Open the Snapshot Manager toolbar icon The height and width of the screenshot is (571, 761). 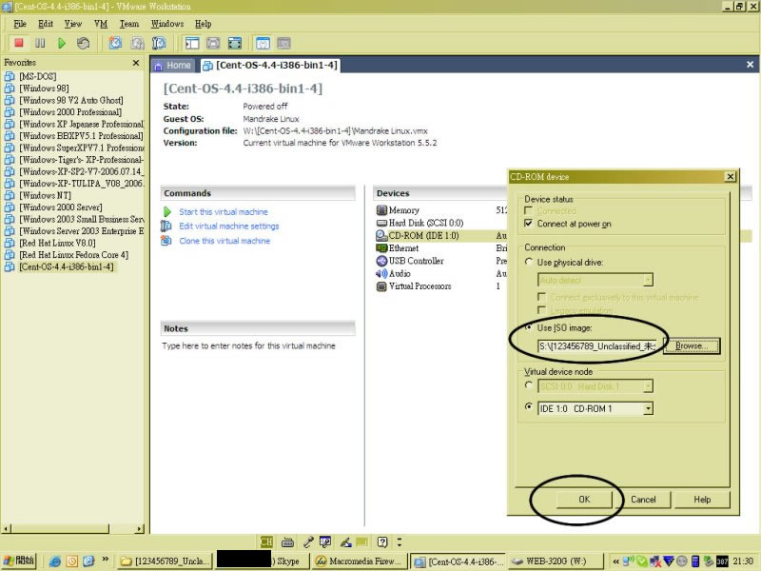[159, 43]
